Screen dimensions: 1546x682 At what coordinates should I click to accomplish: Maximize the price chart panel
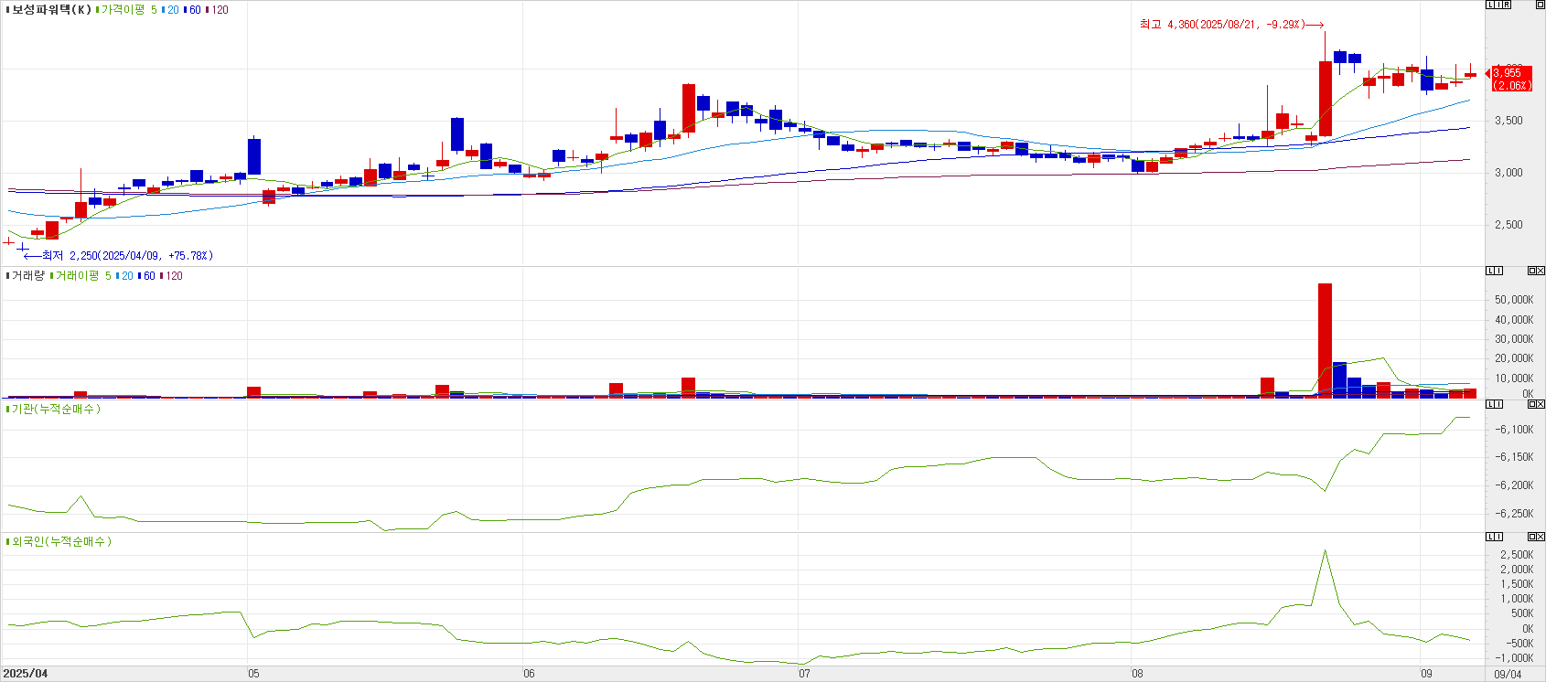pos(1541,5)
